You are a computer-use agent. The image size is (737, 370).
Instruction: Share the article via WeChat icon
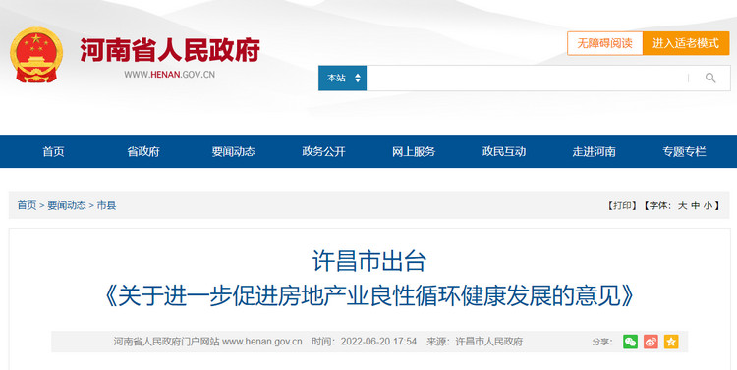[x=630, y=342]
